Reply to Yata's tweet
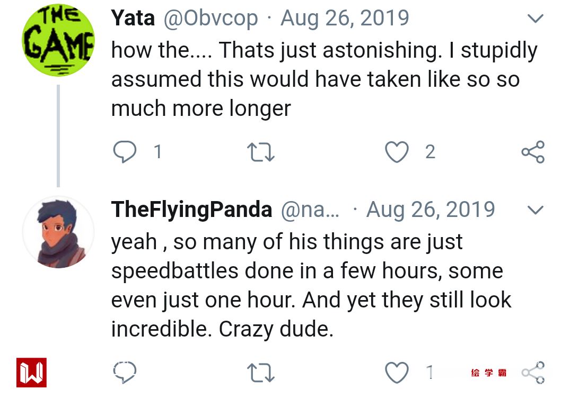The width and height of the screenshot is (570, 399). (x=125, y=152)
